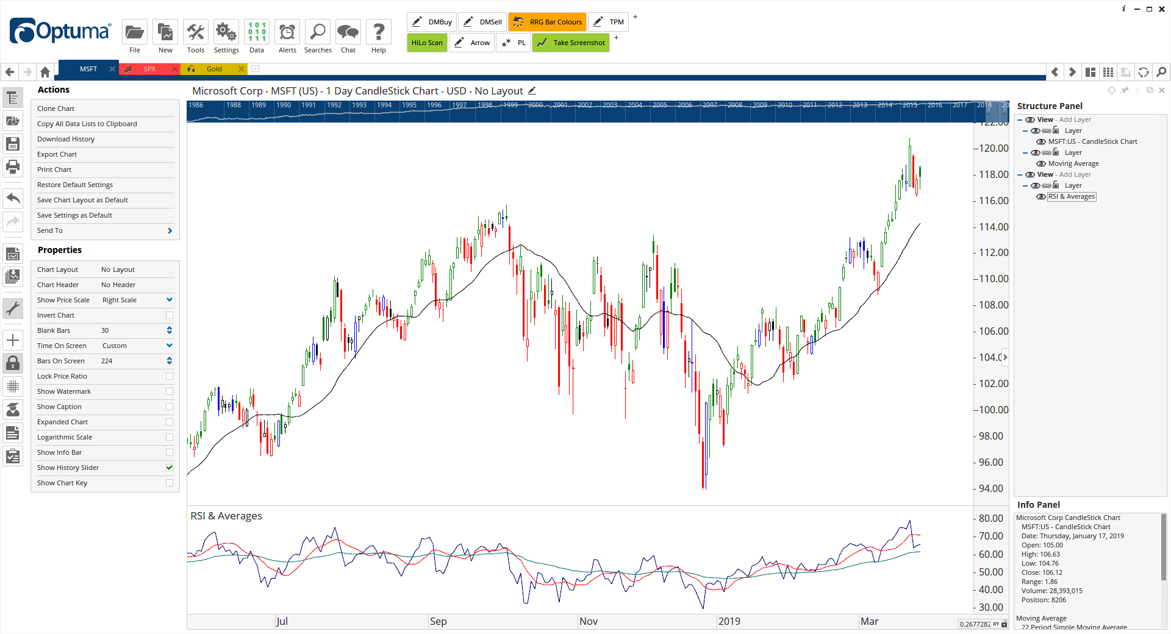
Task: Switch to the Gold tab
Action: [x=214, y=69]
